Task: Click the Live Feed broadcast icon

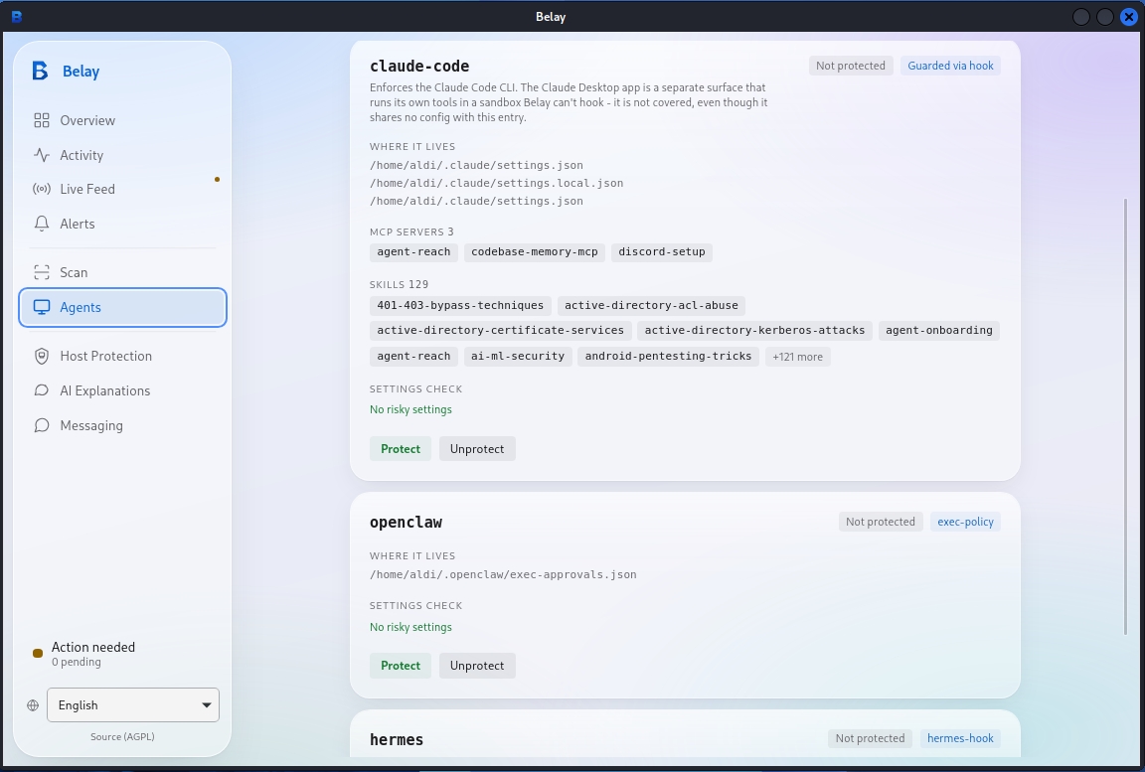Action: tap(42, 189)
